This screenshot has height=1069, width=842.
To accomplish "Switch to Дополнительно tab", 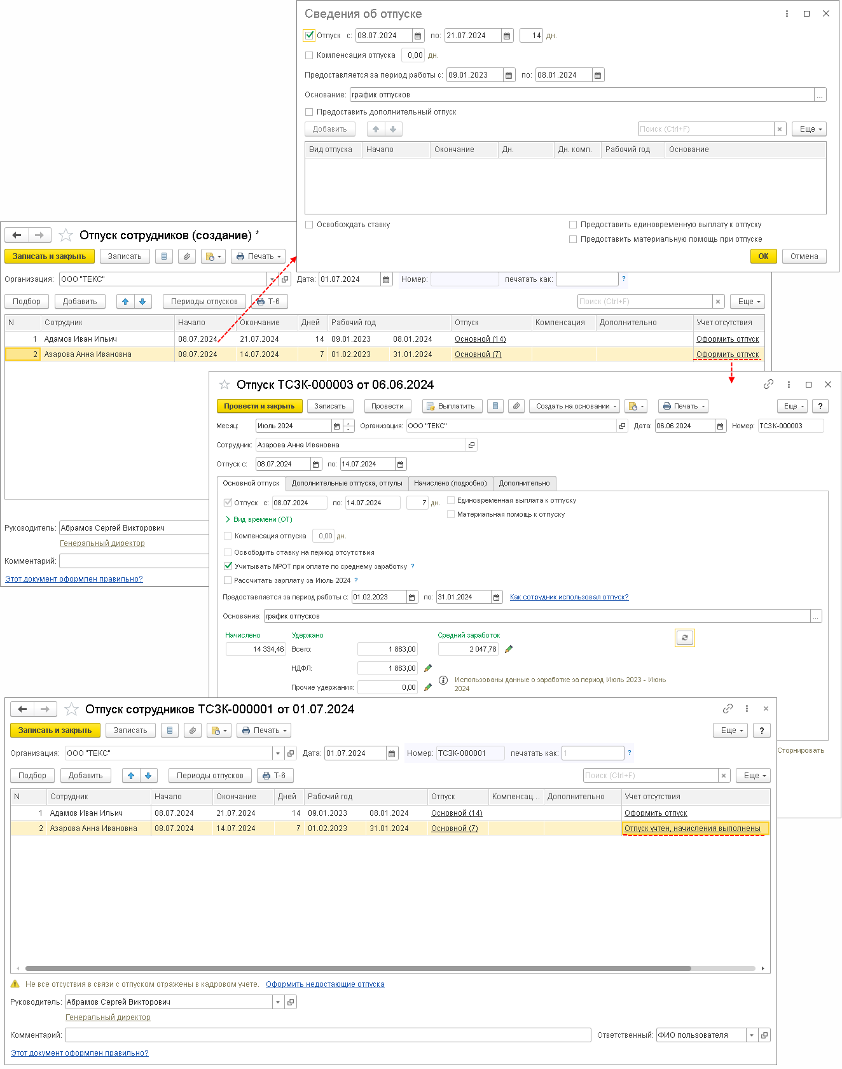I will coord(525,483).
